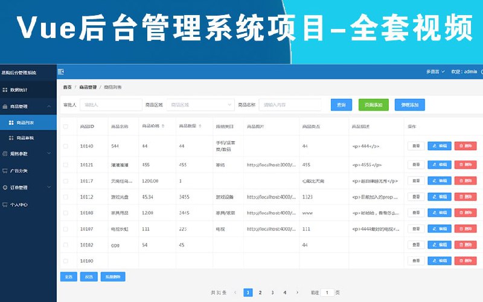Viewport: 483px width, 302px height.
Task: Select page 1 in the pagination
Action: click(248, 292)
